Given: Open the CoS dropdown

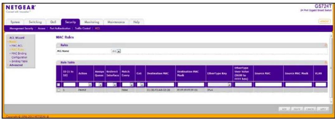Looking at the screenshot, I should point(140,85).
